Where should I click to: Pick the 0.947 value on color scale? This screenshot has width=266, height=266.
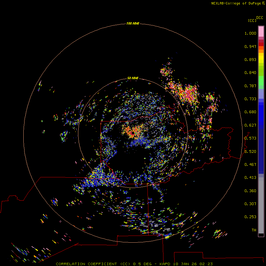pos(250,46)
